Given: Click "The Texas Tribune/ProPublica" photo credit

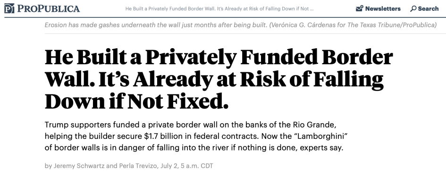Looking at the screenshot, I should (392, 25).
